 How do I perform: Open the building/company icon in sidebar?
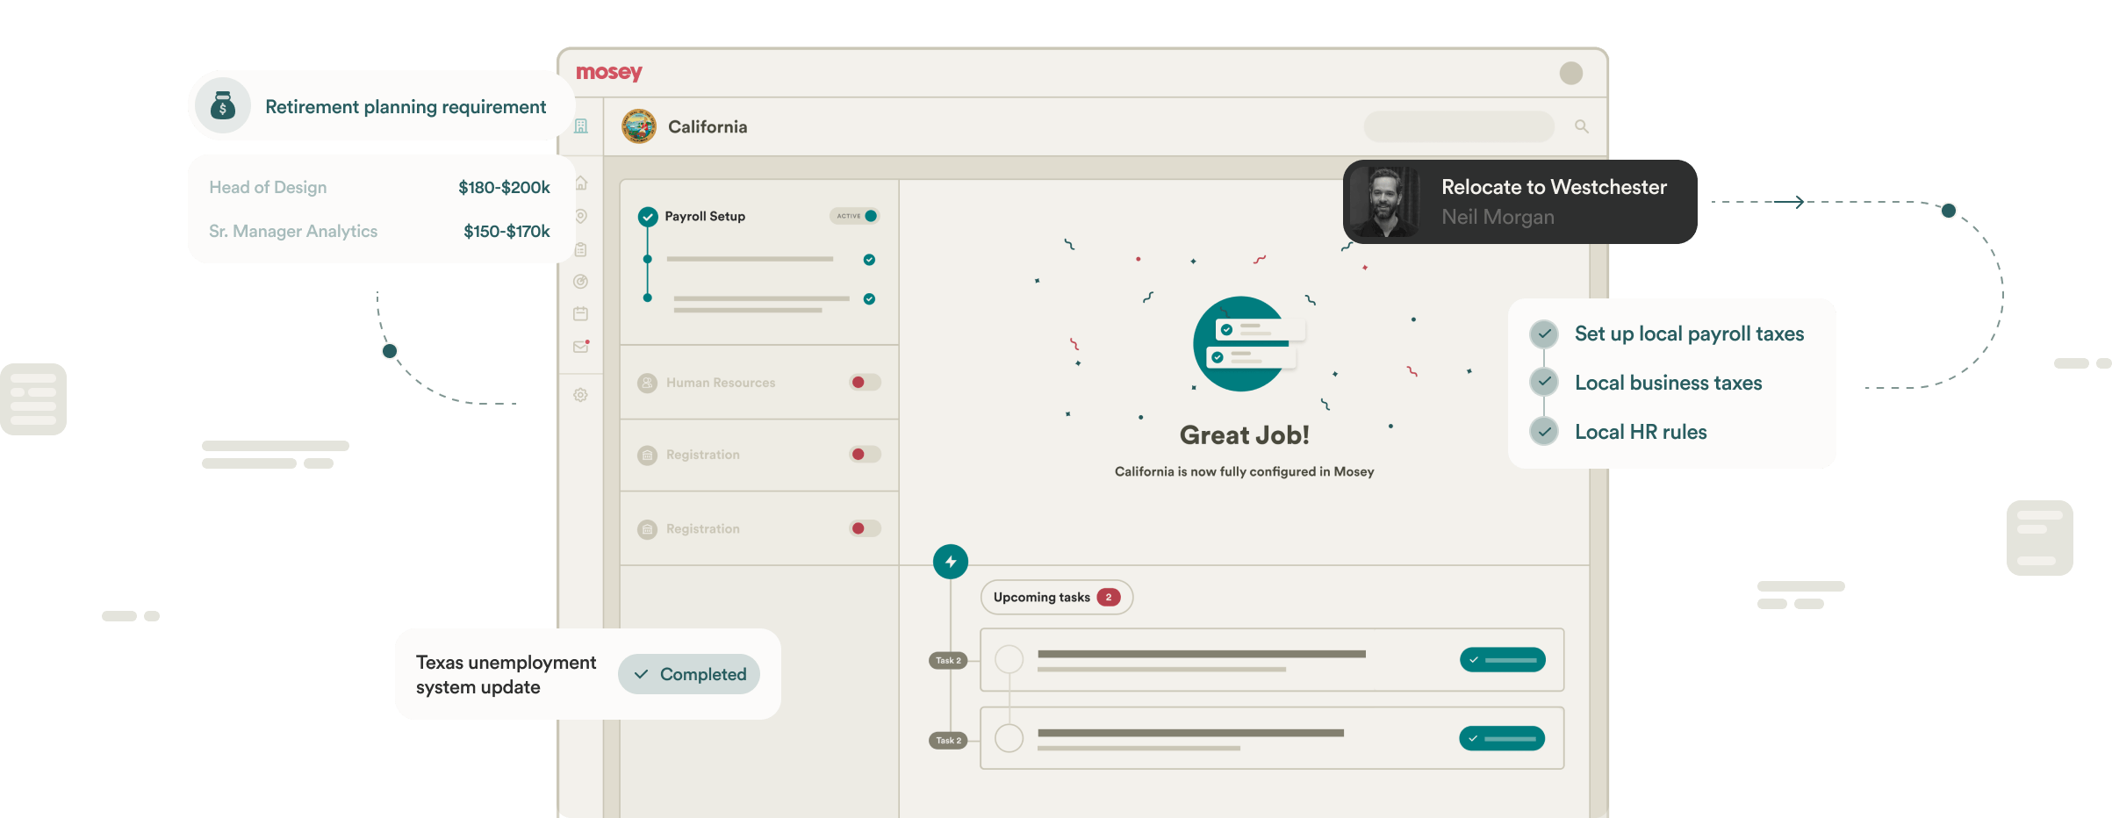tap(581, 126)
